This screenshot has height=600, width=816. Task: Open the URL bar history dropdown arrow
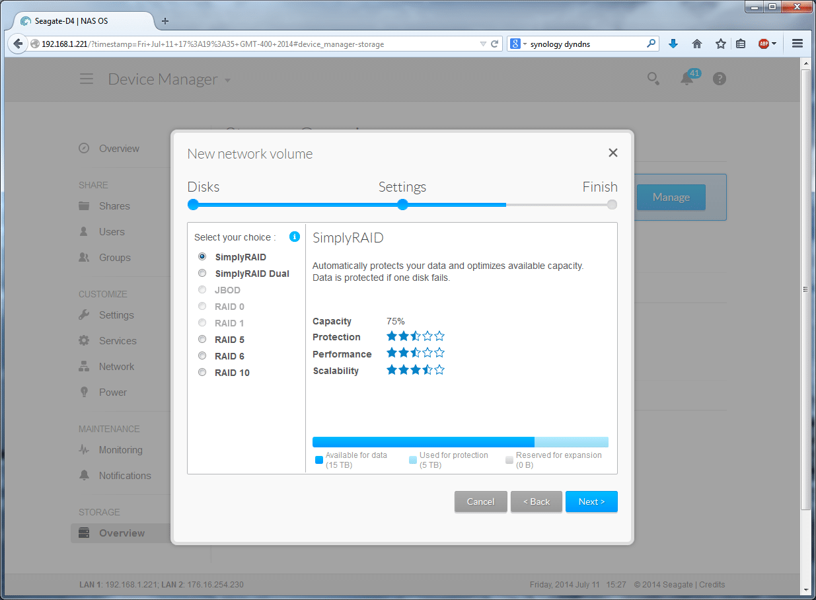click(x=483, y=44)
